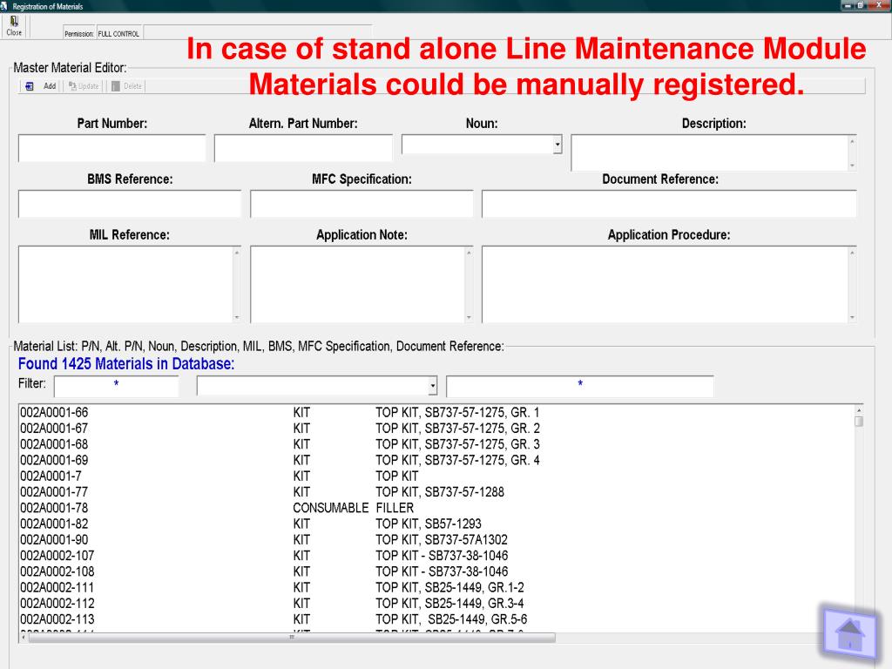Focus the BMS Reference field
The image size is (892, 669).
click(130, 204)
